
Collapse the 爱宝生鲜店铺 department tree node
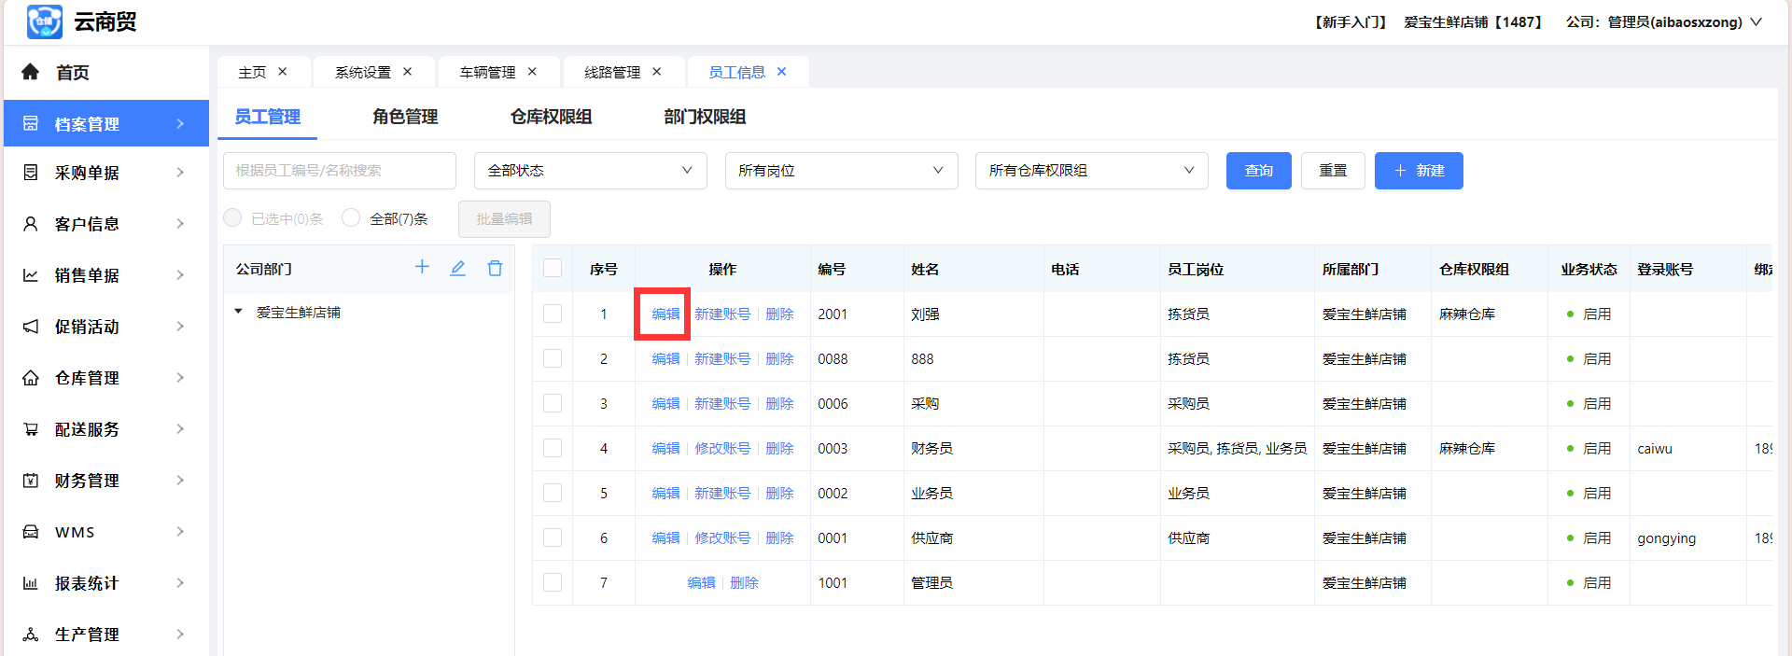(x=238, y=312)
